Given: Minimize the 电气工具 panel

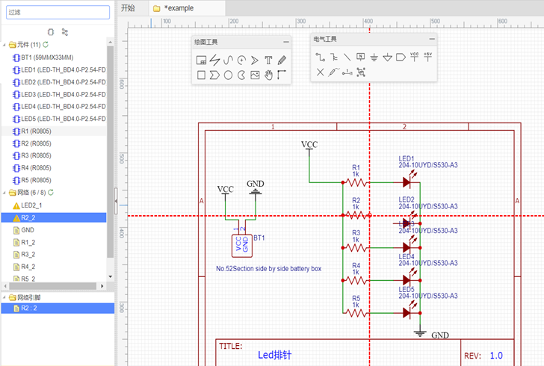Looking at the screenshot, I should 431,39.
